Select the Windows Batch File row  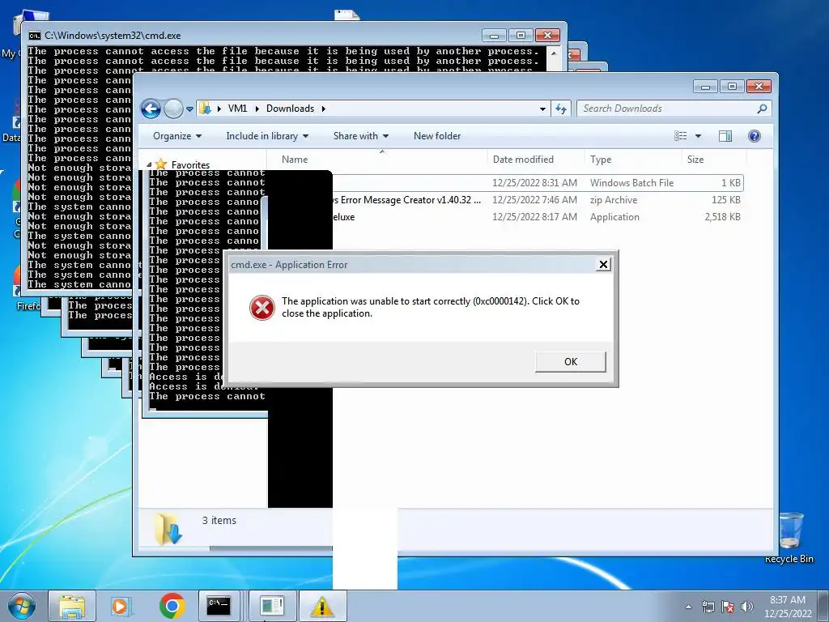pyautogui.click(x=537, y=183)
